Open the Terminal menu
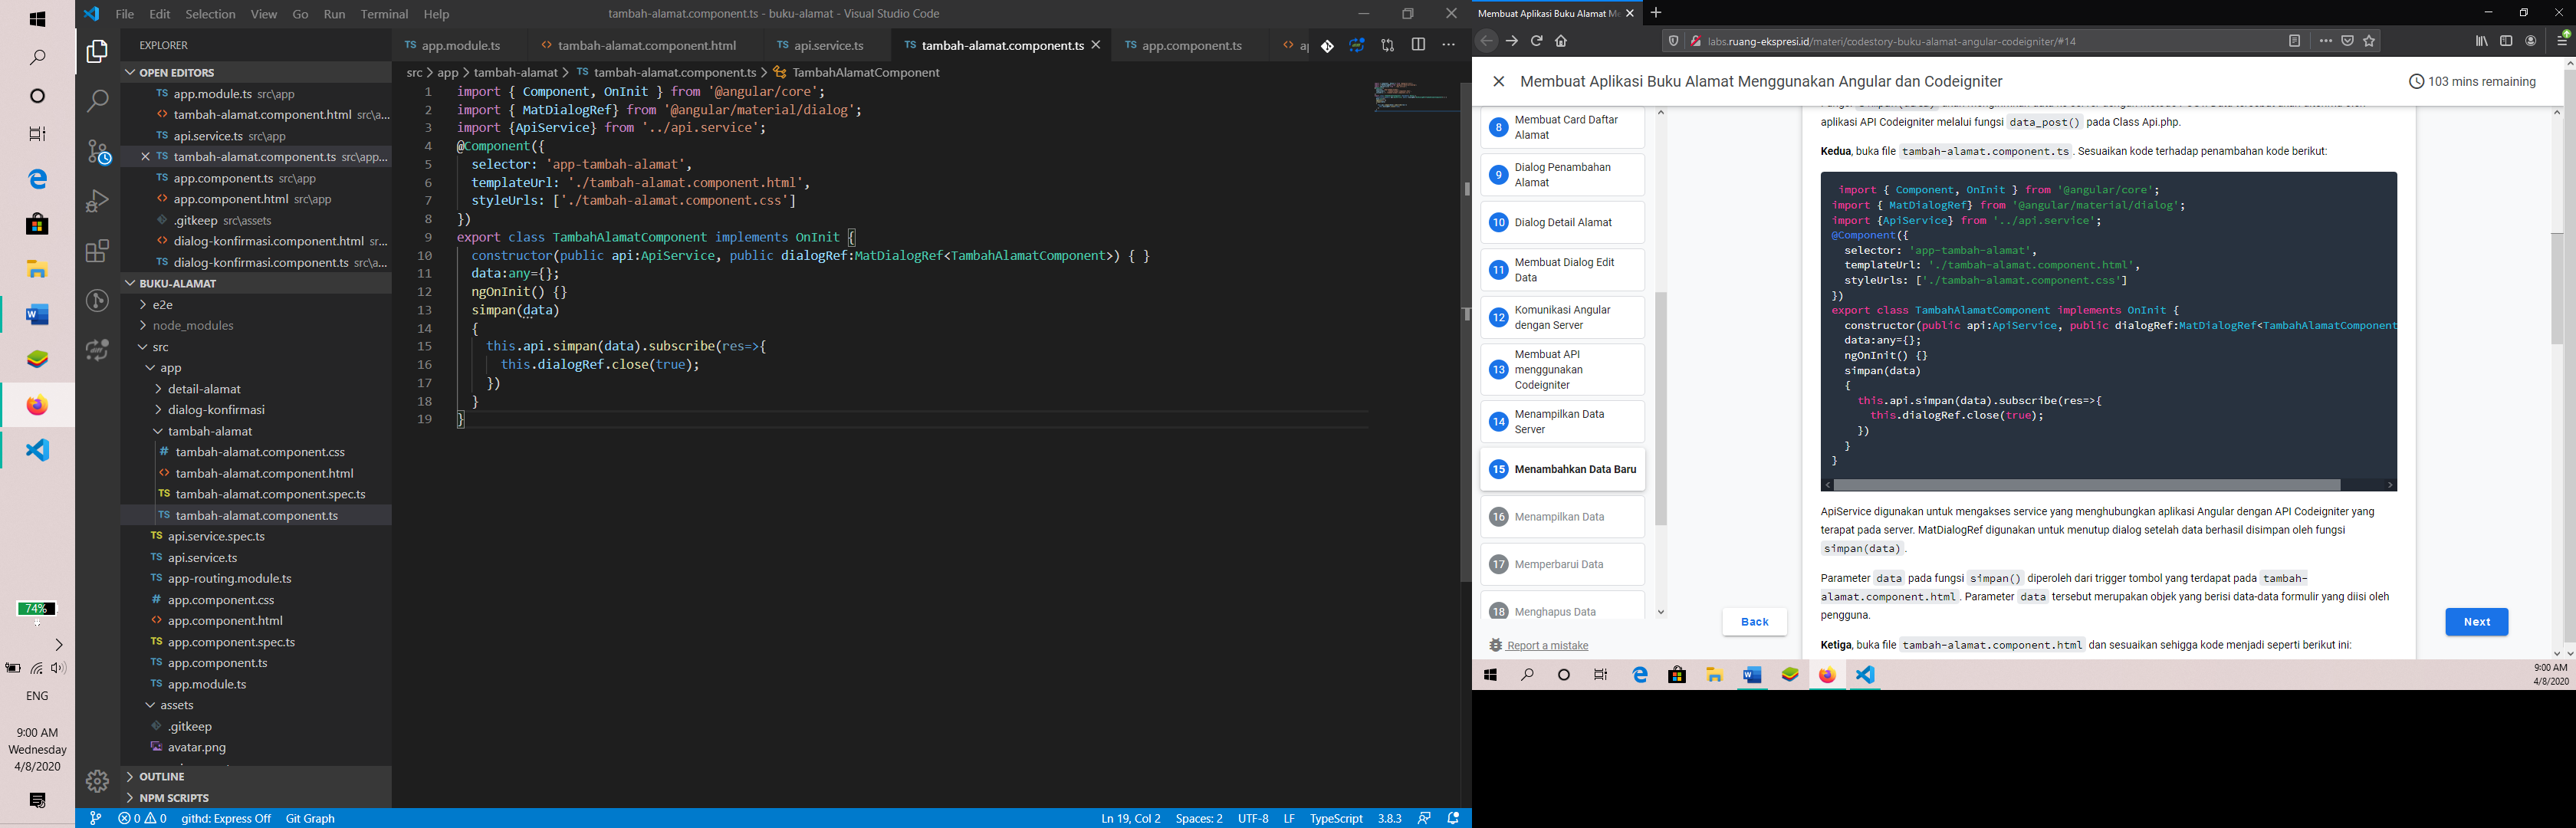 pos(384,14)
